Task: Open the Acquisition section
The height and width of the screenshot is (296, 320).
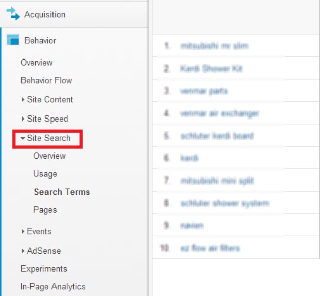Action: (45, 15)
